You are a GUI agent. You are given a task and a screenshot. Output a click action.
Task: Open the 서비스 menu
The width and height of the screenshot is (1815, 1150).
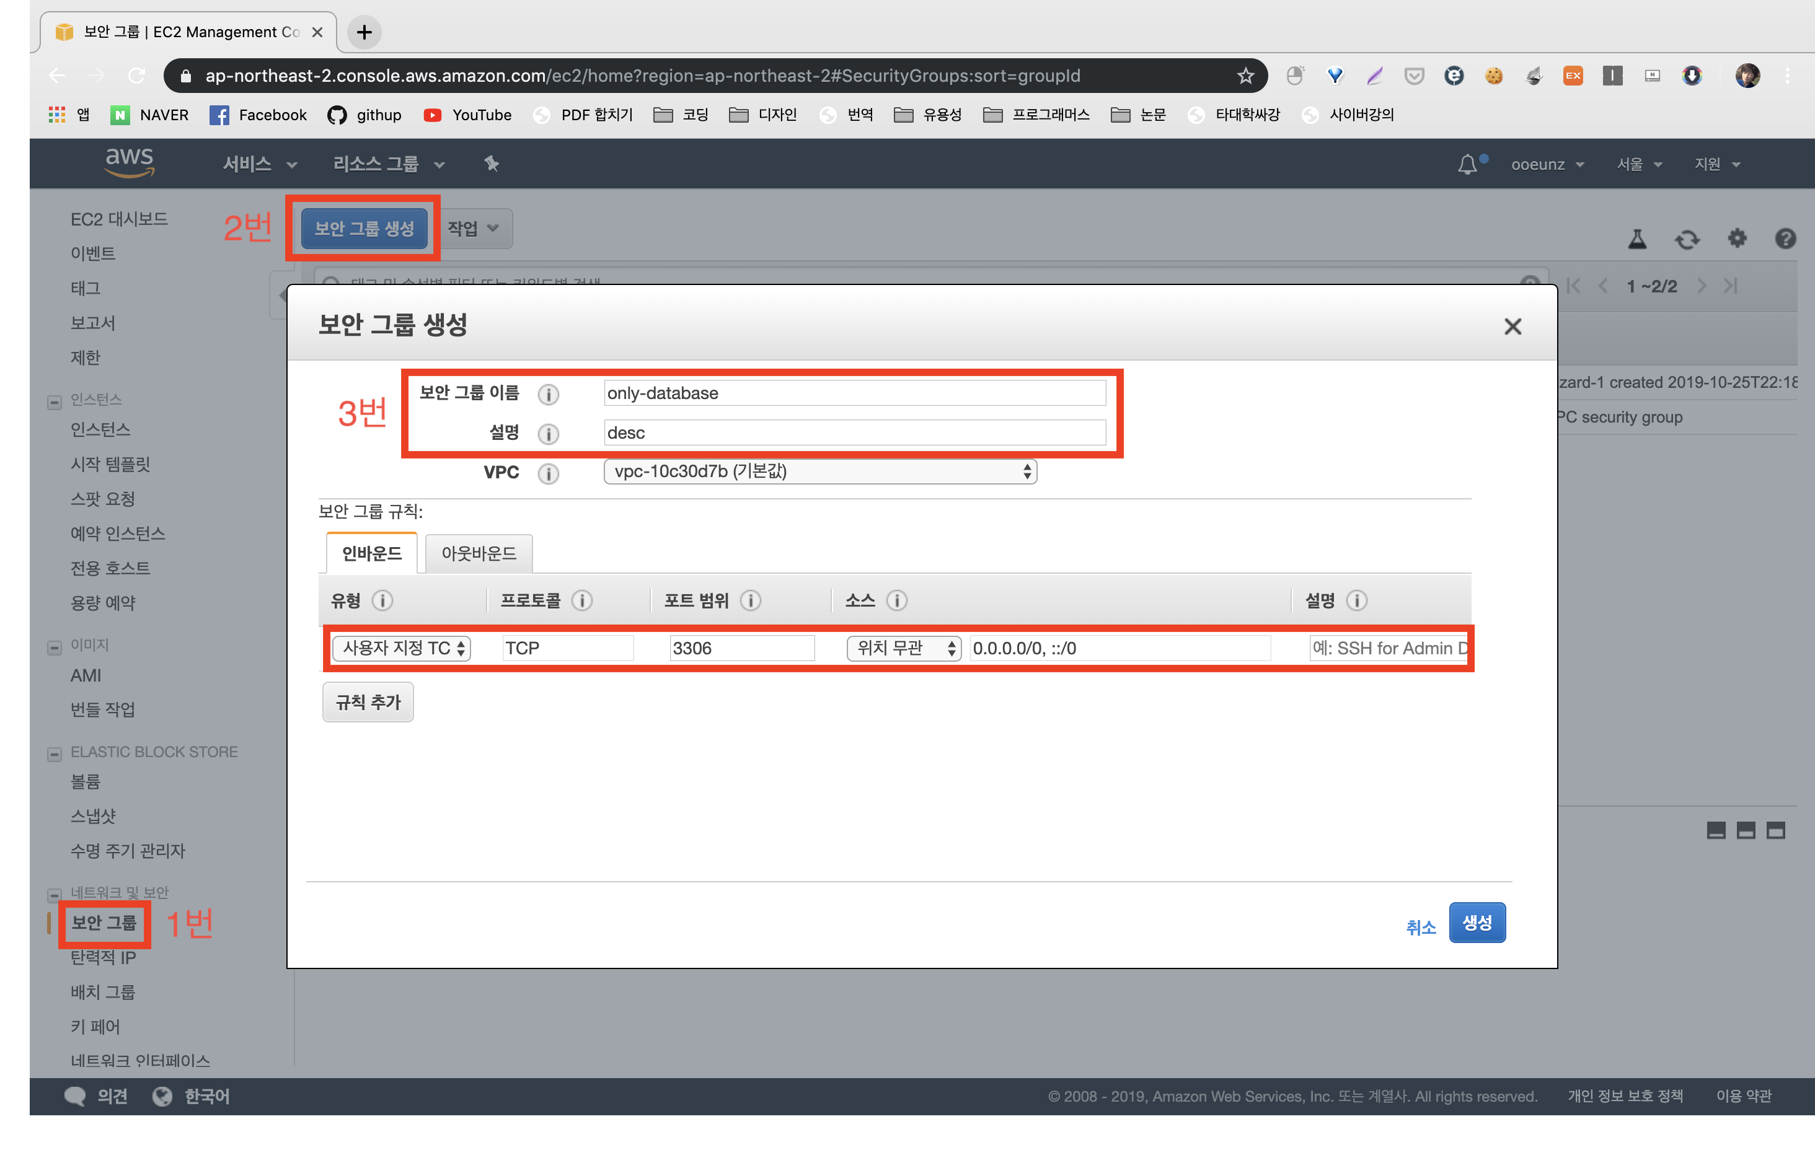(x=259, y=164)
